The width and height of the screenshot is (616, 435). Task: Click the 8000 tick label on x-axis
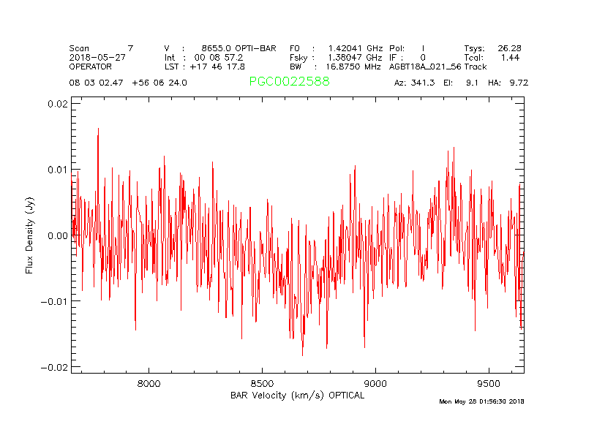tap(149, 383)
